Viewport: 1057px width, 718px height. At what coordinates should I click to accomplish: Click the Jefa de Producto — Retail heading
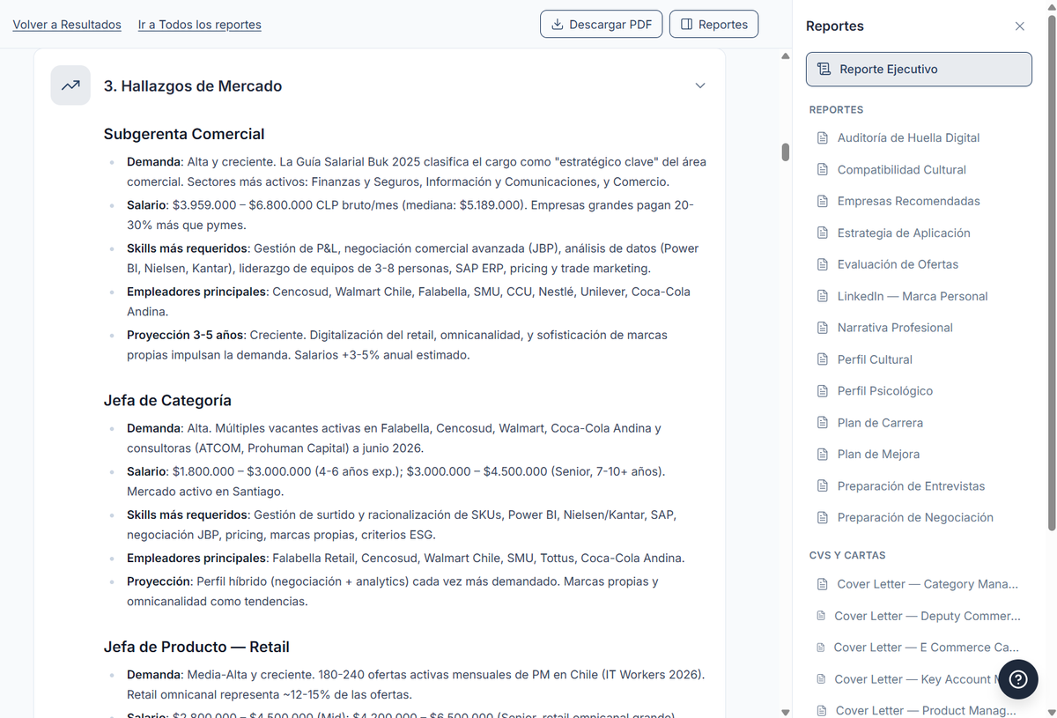(196, 647)
